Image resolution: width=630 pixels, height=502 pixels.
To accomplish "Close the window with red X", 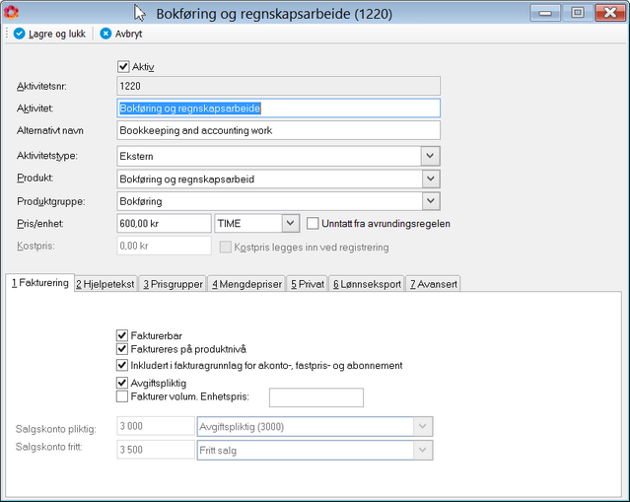I will pos(610,13).
